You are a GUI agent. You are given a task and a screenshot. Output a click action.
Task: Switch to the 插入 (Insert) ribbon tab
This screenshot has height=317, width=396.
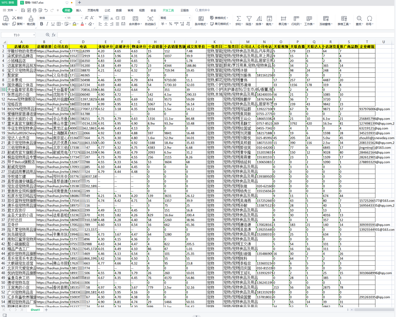(79, 10)
